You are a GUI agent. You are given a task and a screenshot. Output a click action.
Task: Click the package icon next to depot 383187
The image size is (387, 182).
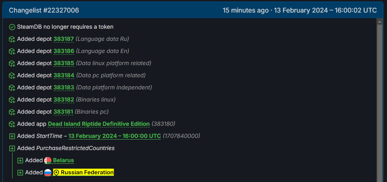[12, 39]
